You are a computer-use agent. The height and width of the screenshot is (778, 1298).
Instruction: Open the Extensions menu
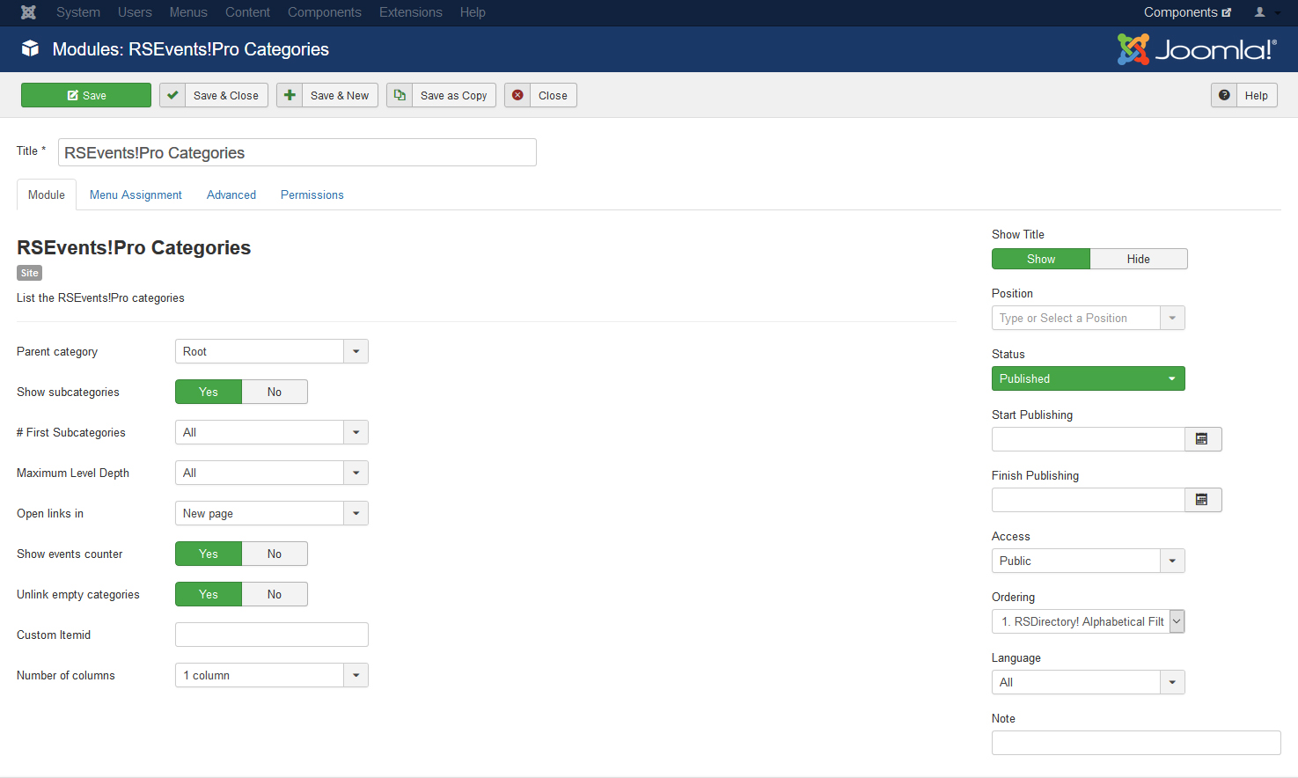click(x=411, y=12)
